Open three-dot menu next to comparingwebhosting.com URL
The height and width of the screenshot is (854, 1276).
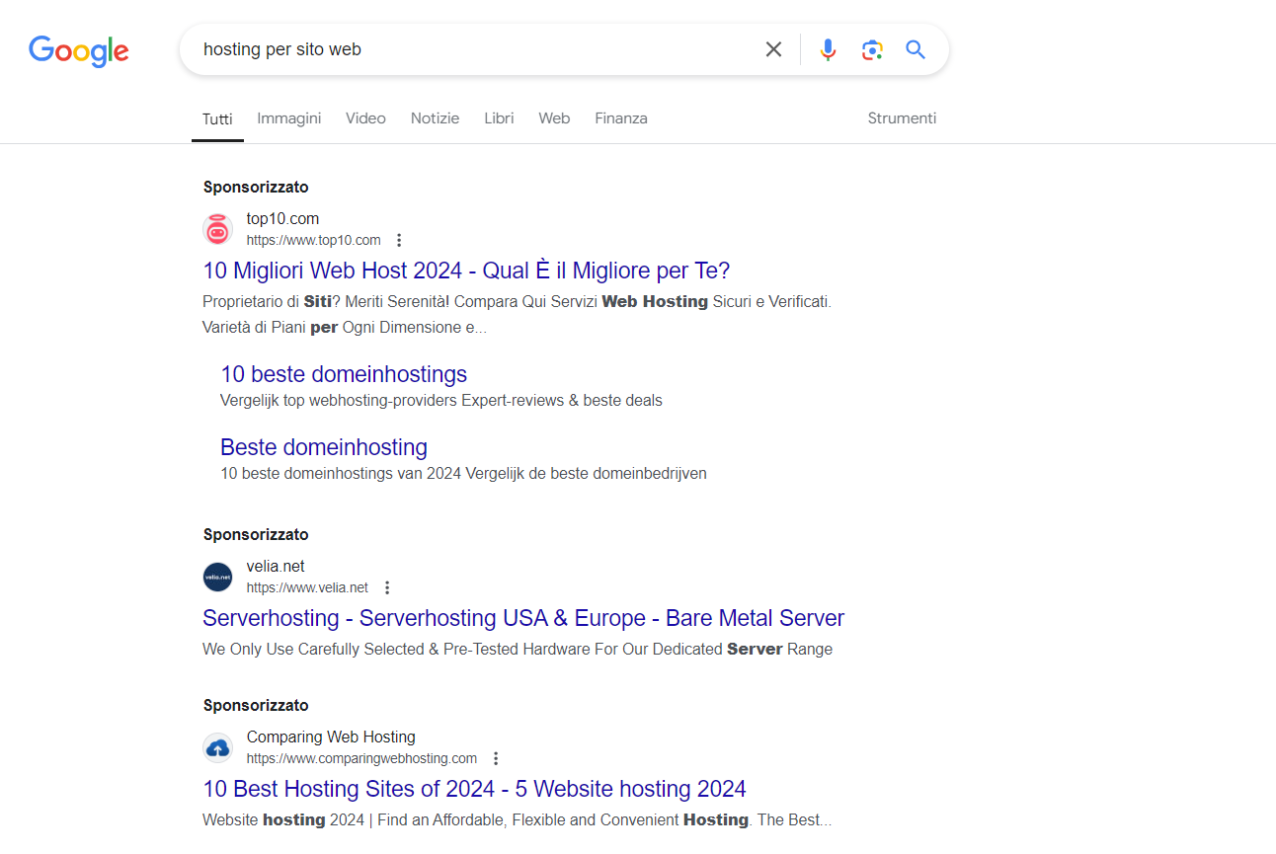point(496,758)
